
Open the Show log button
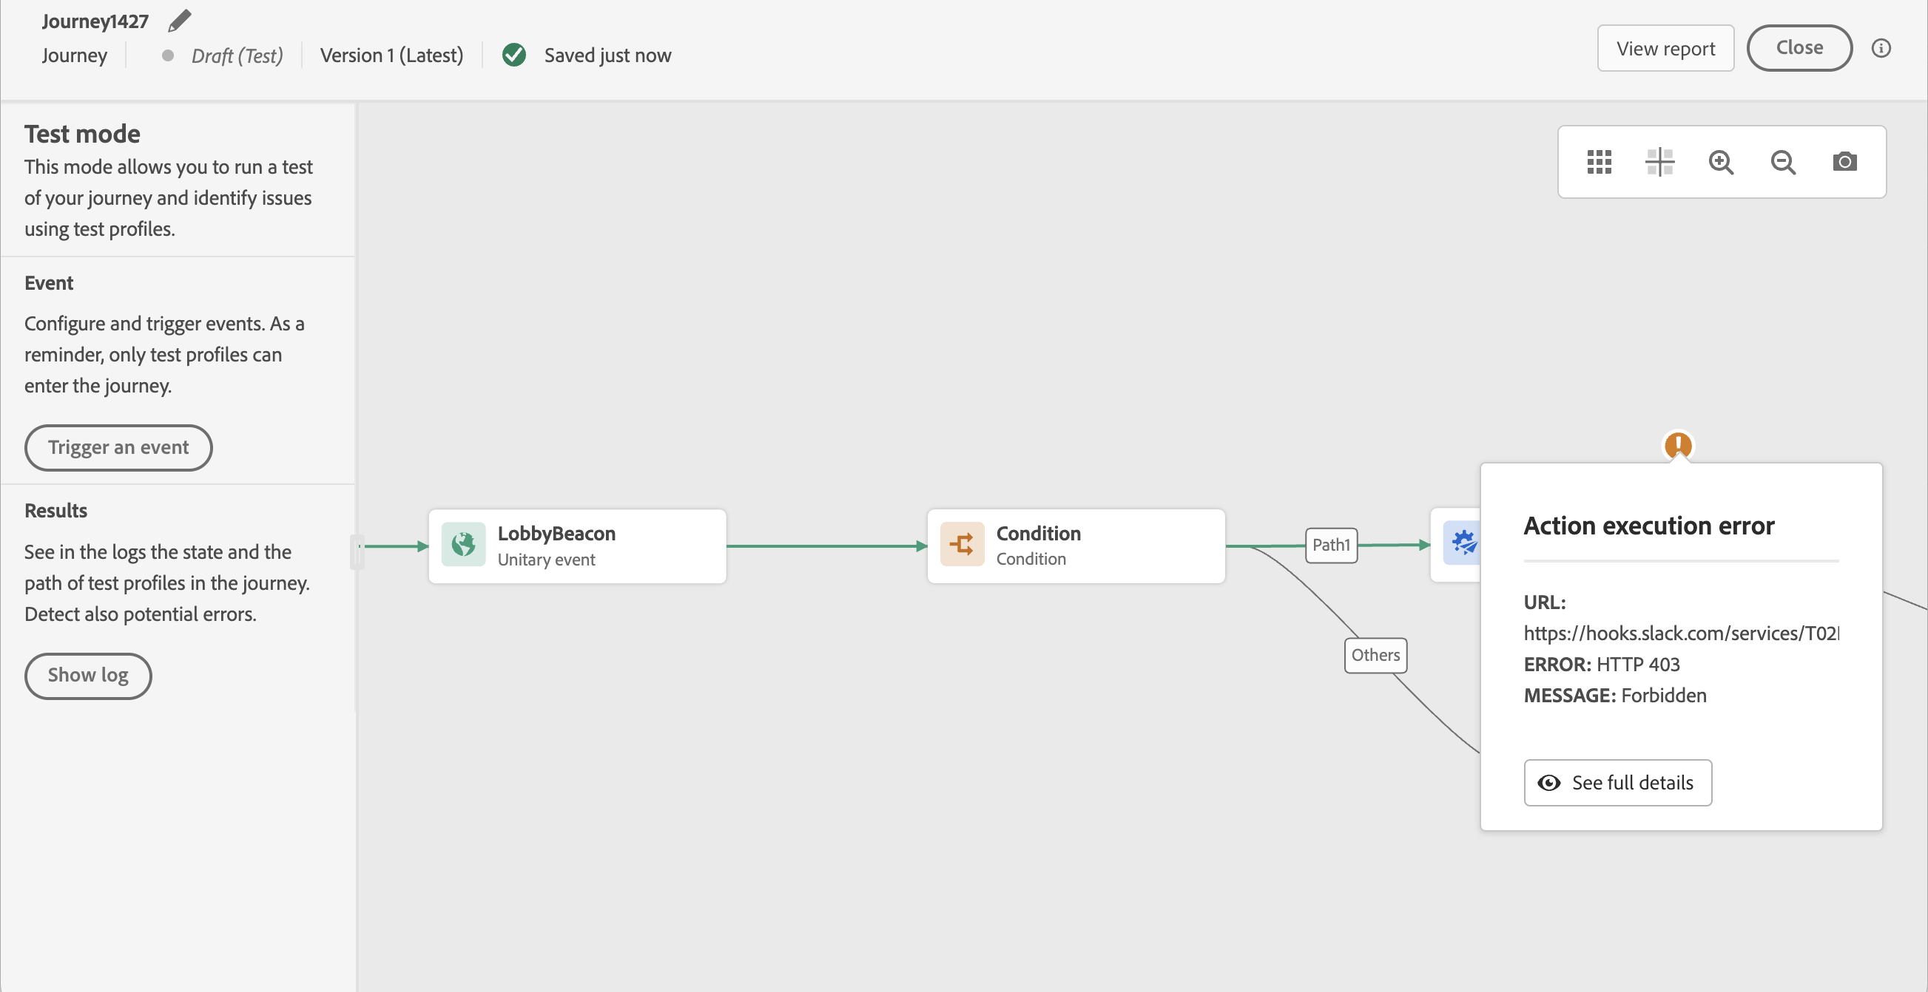[88, 675]
